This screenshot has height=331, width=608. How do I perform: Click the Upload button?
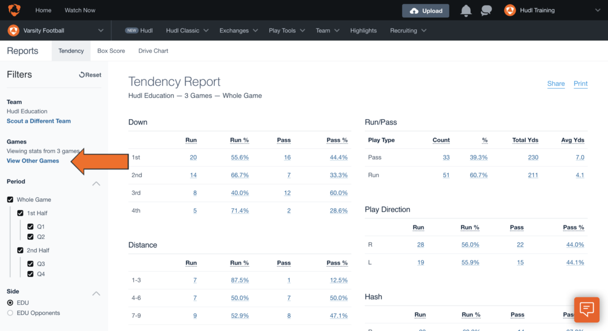[x=426, y=11]
